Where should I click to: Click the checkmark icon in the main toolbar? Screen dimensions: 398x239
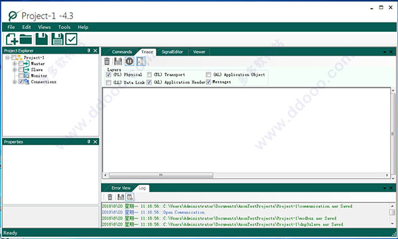72,39
